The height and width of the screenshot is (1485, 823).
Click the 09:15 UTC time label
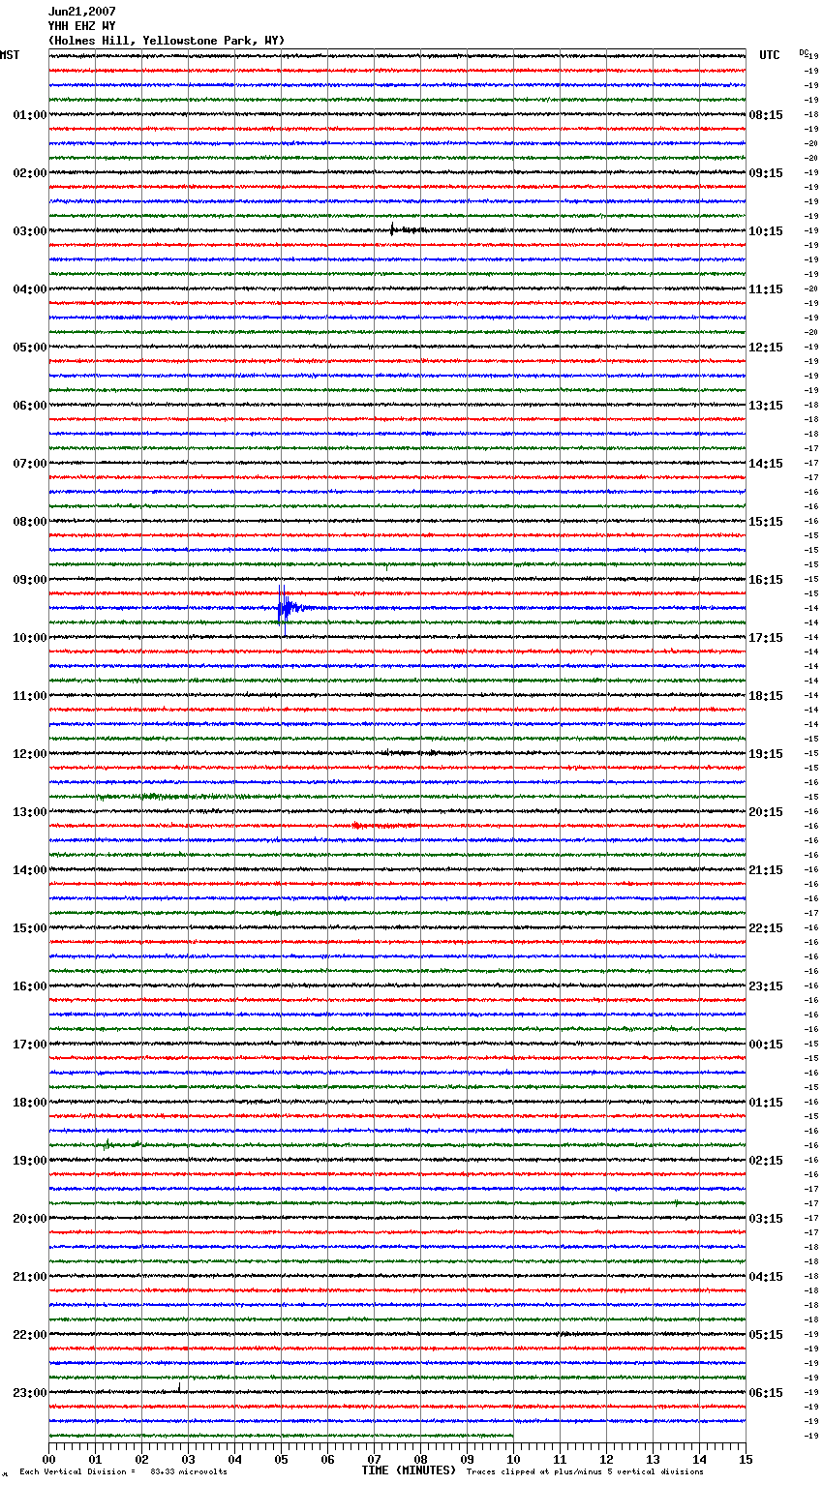tap(766, 173)
